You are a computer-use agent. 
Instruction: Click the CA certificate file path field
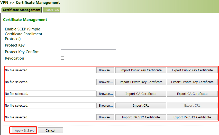[50, 94]
